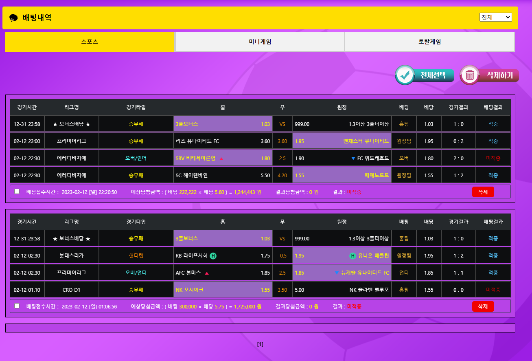Click the green H badge beside RB 라이프치히
This screenshot has width=532, height=361.
tap(213, 256)
